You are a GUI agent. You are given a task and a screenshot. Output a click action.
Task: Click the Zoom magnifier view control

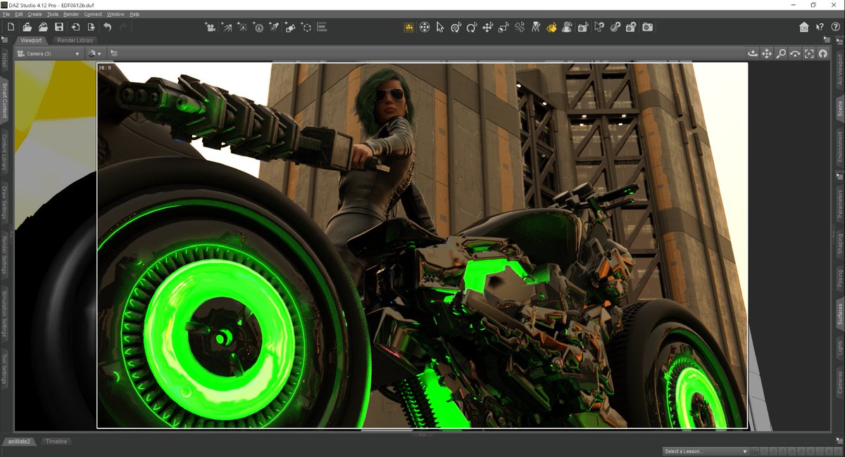pos(781,53)
